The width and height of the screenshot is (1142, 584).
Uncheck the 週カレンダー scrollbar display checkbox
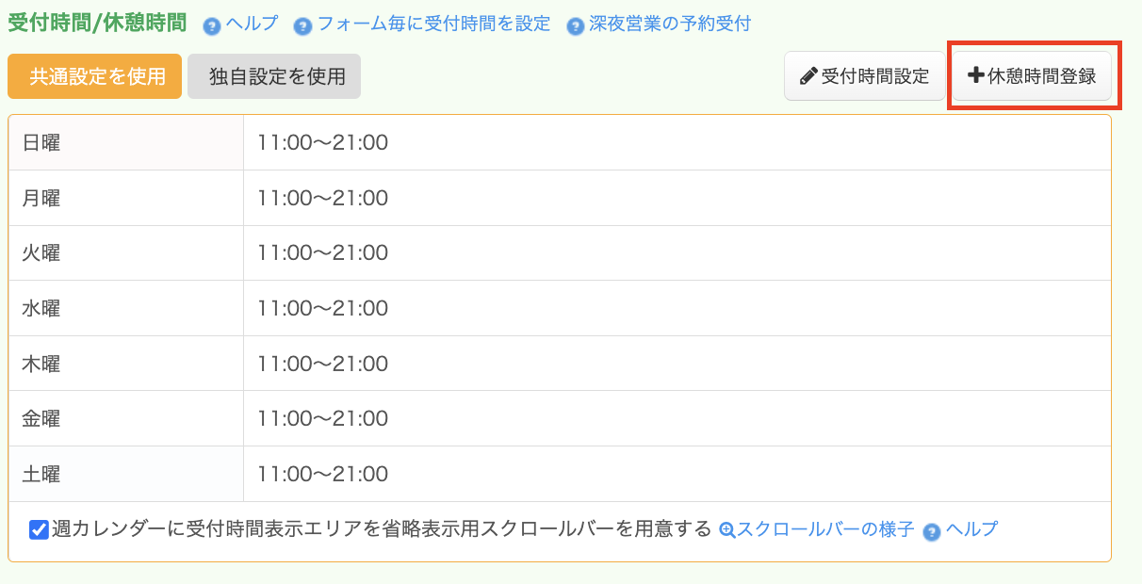39,529
